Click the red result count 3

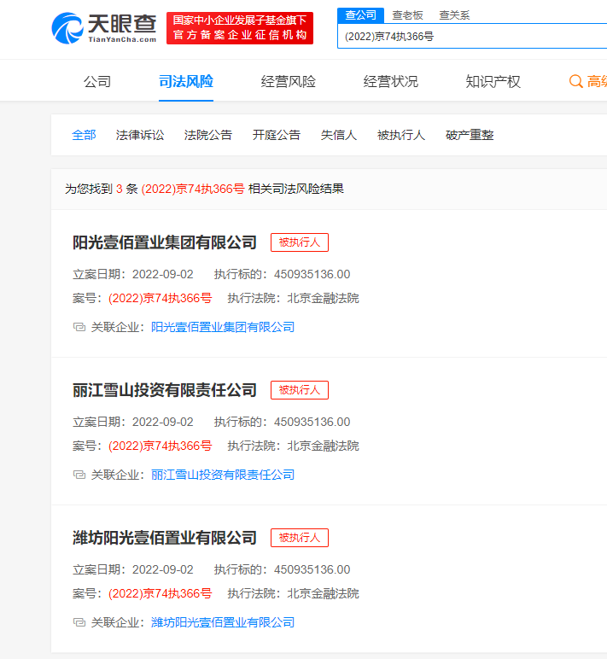[120, 190]
